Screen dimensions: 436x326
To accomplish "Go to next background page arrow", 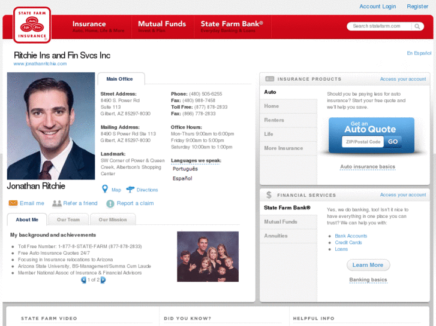I will [103, 280].
